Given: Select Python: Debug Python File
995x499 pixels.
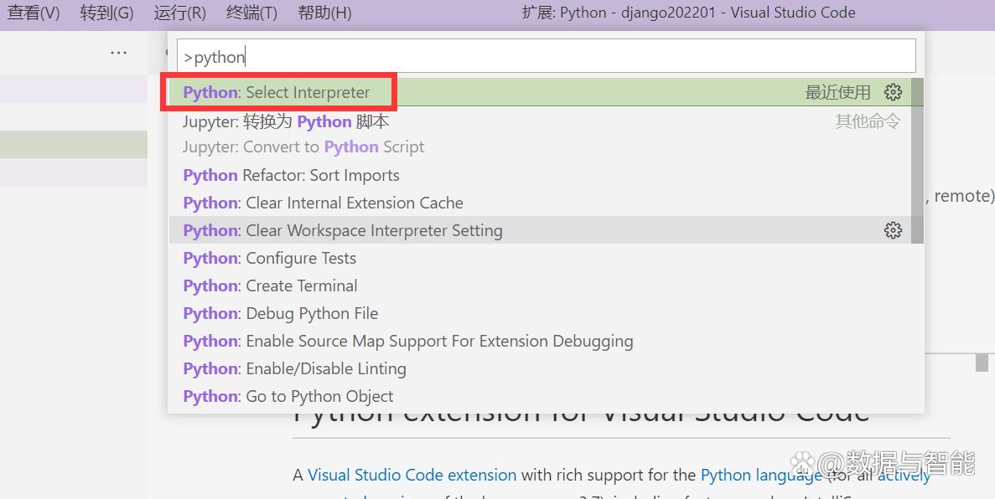Looking at the screenshot, I should [280, 313].
